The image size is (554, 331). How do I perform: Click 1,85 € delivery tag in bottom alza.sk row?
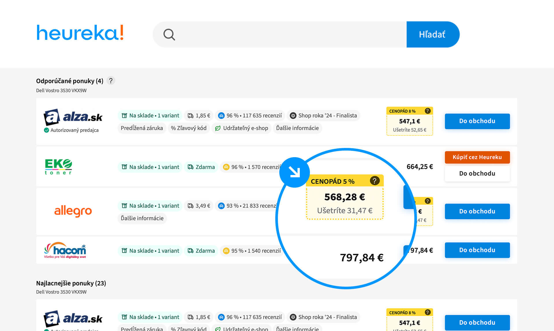tap(199, 317)
